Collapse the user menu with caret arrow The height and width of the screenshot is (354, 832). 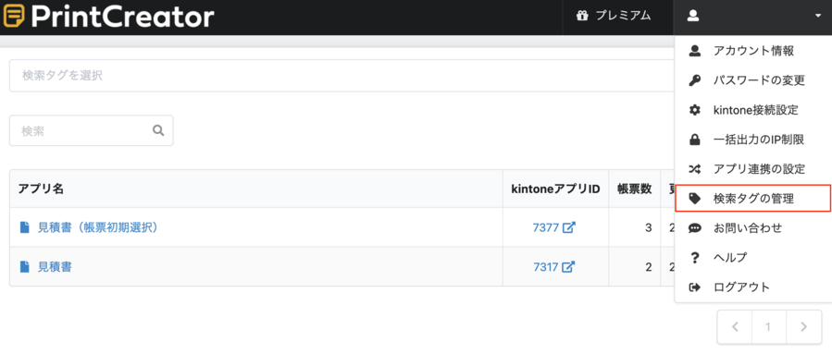pyautogui.click(x=817, y=17)
